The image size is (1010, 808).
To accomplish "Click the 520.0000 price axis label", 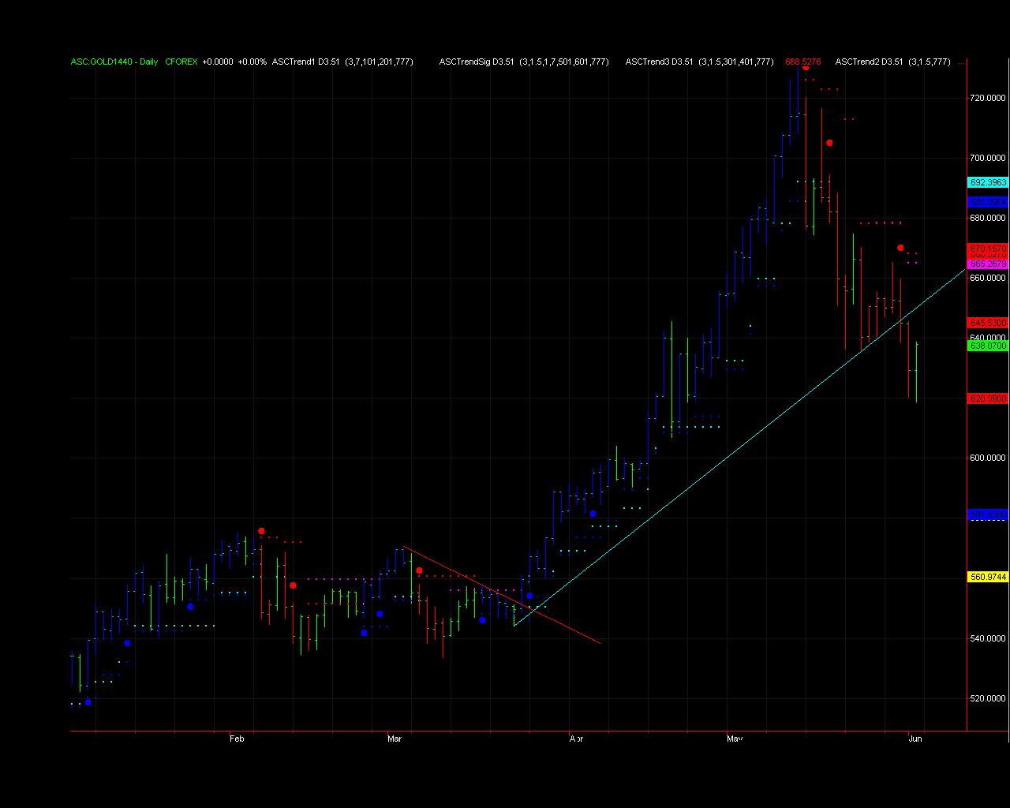I will pyautogui.click(x=987, y=698).
